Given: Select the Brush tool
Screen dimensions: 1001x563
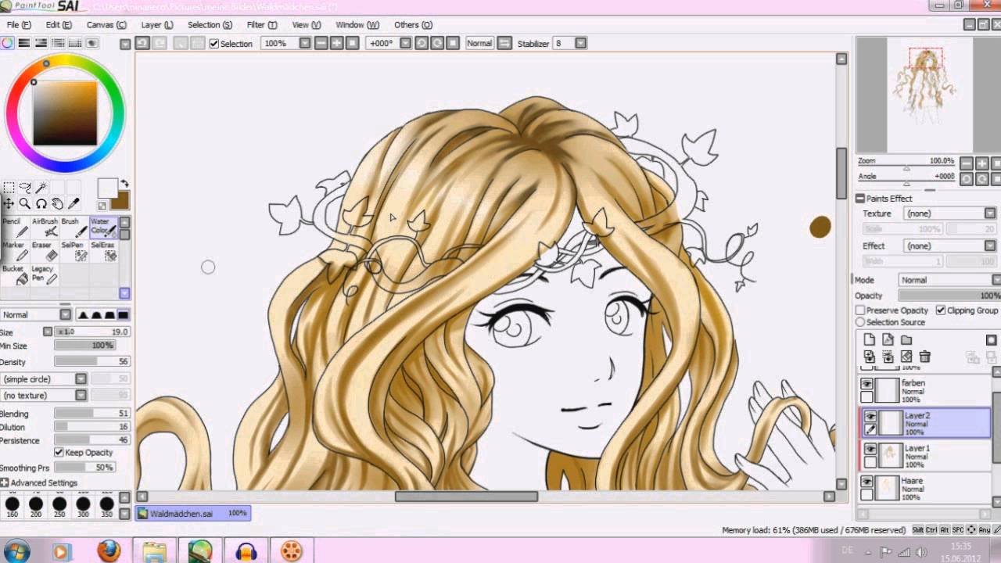Looking at the screenshot, I should pos(74,228).
